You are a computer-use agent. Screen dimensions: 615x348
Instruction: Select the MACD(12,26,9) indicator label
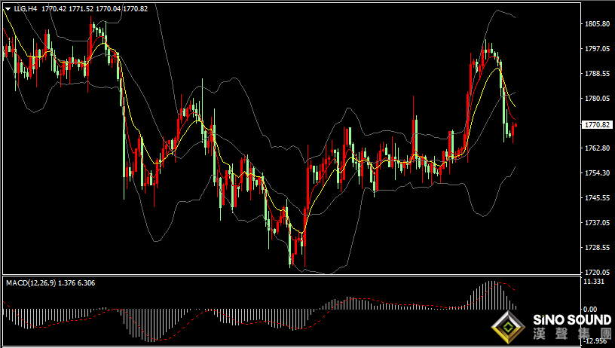pos(31,283)
